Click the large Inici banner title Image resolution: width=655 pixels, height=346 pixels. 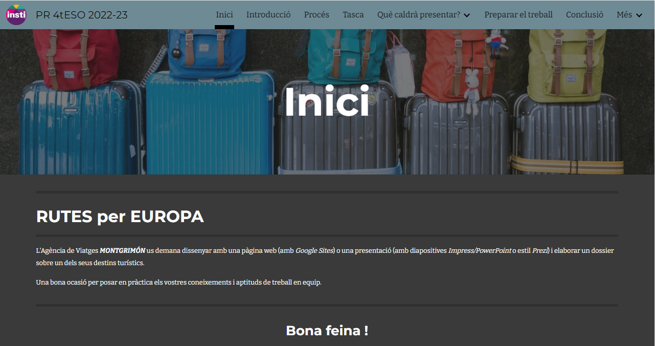coord(327,102)
